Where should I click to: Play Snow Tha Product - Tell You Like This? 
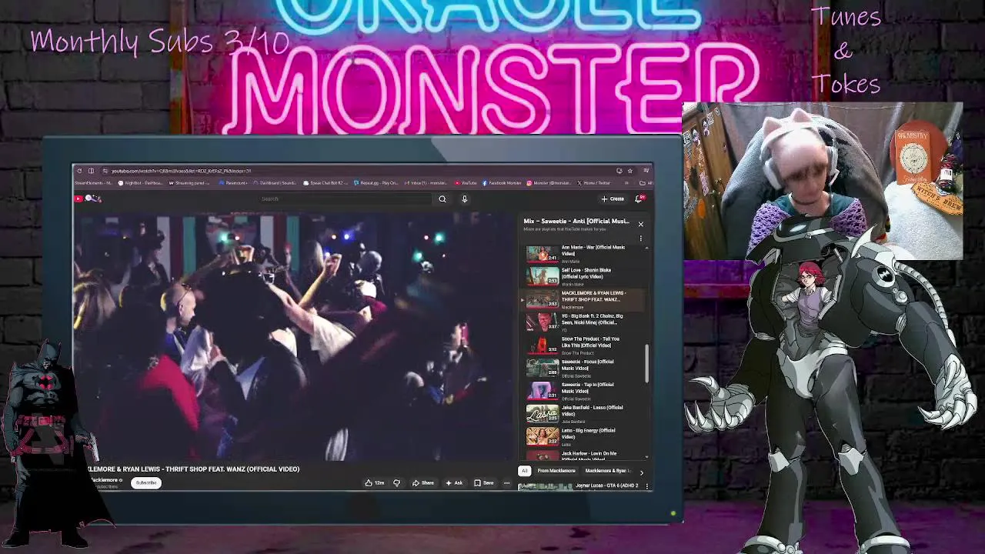(585, 345)
